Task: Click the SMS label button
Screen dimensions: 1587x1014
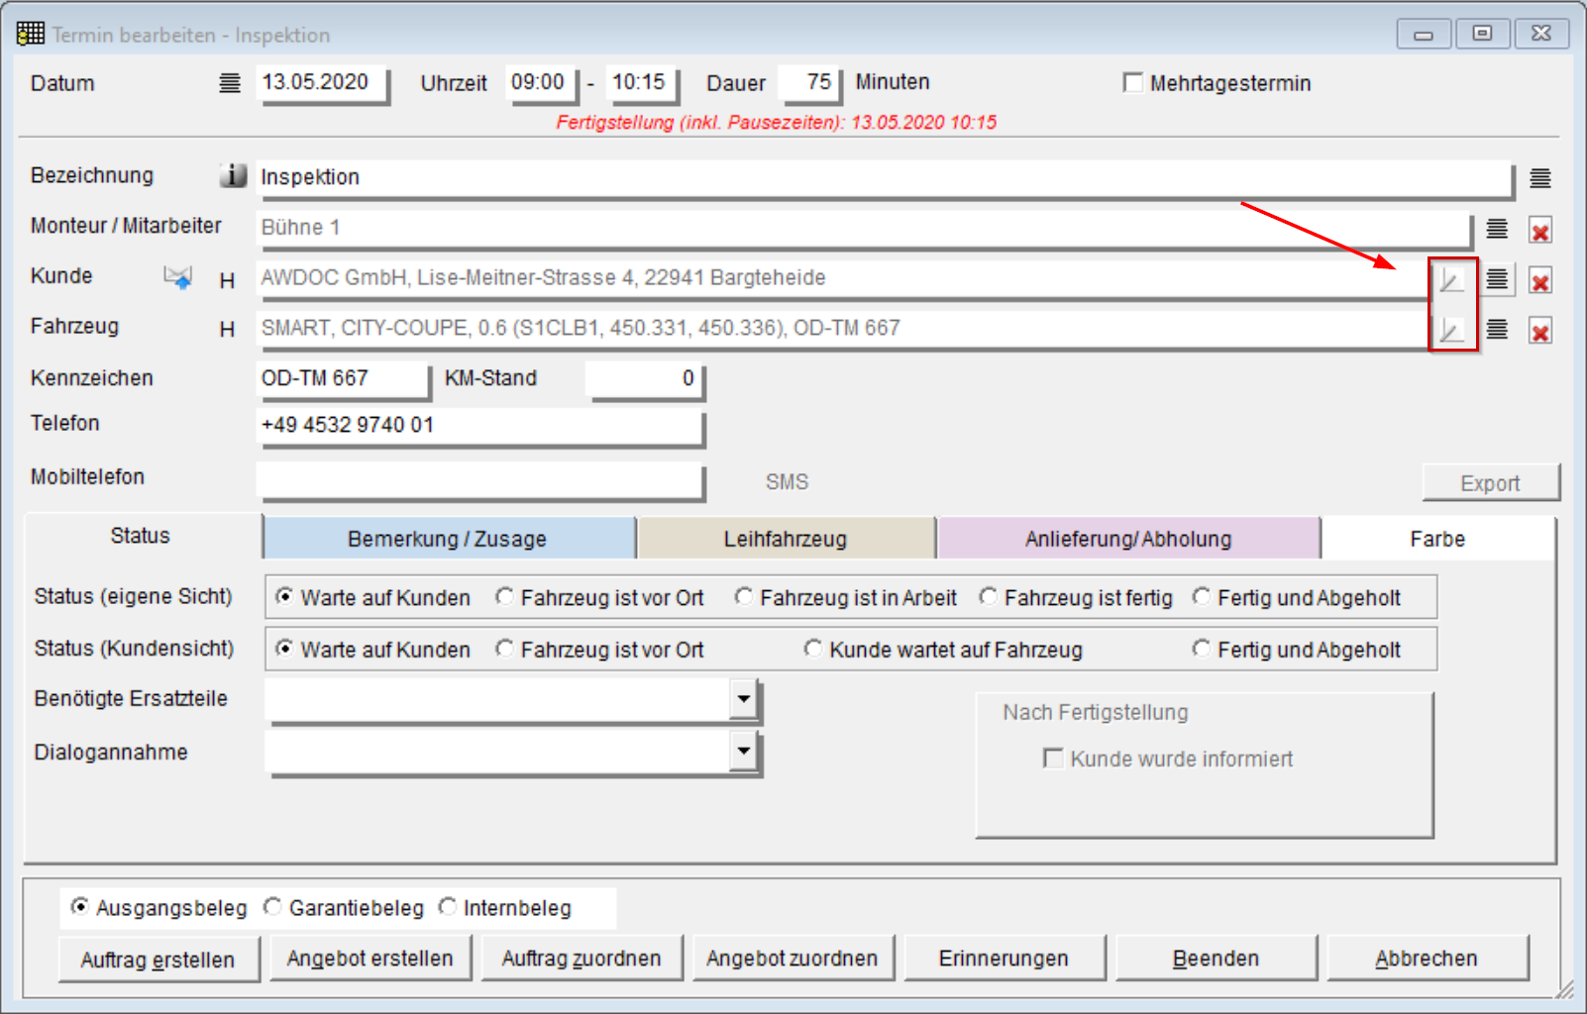Action: point(788,482)
